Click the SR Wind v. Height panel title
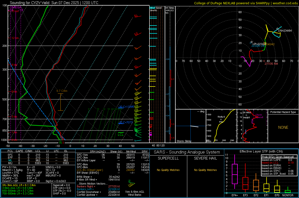 click(x=247, y=115)
